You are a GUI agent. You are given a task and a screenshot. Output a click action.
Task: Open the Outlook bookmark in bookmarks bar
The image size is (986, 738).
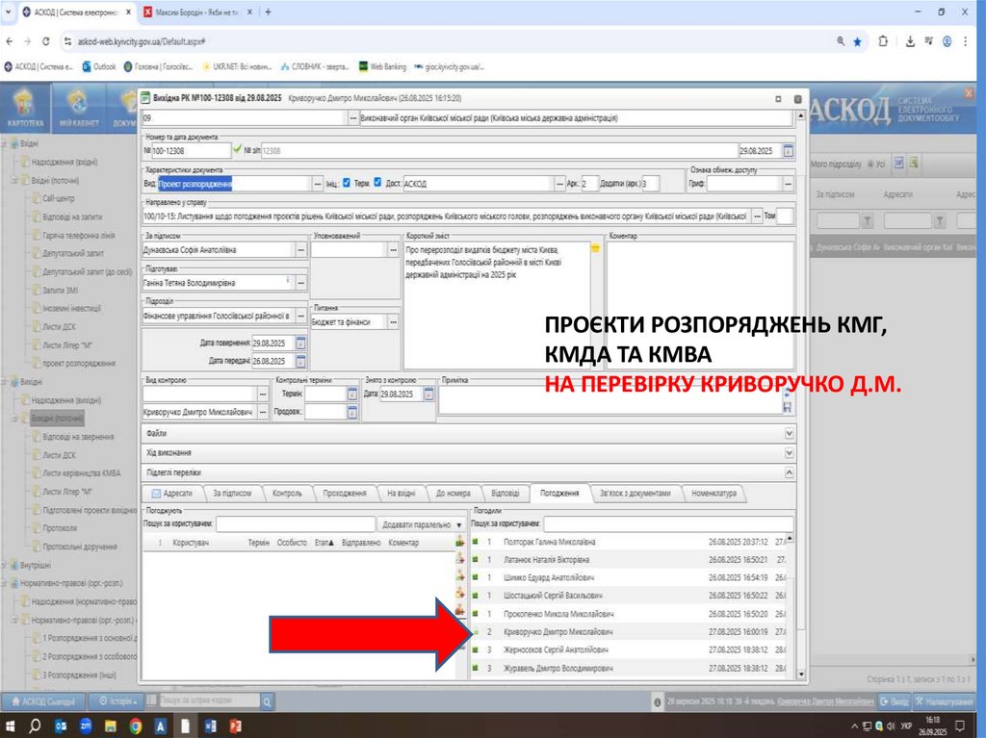coord(99,66)
